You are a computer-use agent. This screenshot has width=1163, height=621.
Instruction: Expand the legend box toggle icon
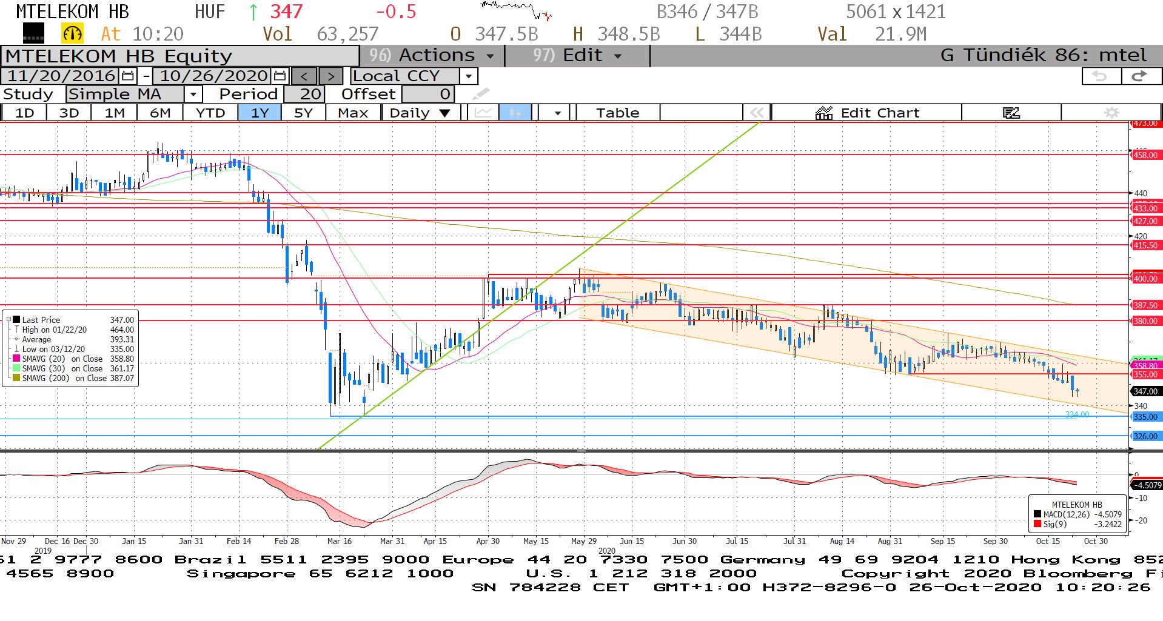(x=8, y=320)
